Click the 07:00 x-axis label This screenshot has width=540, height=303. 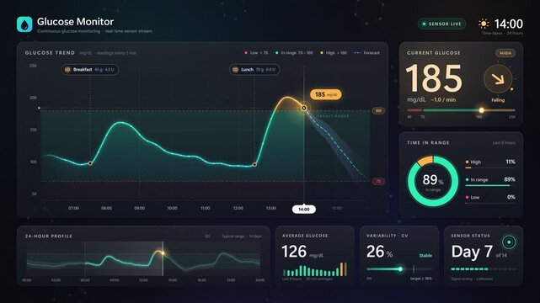[x=73, y=208]
